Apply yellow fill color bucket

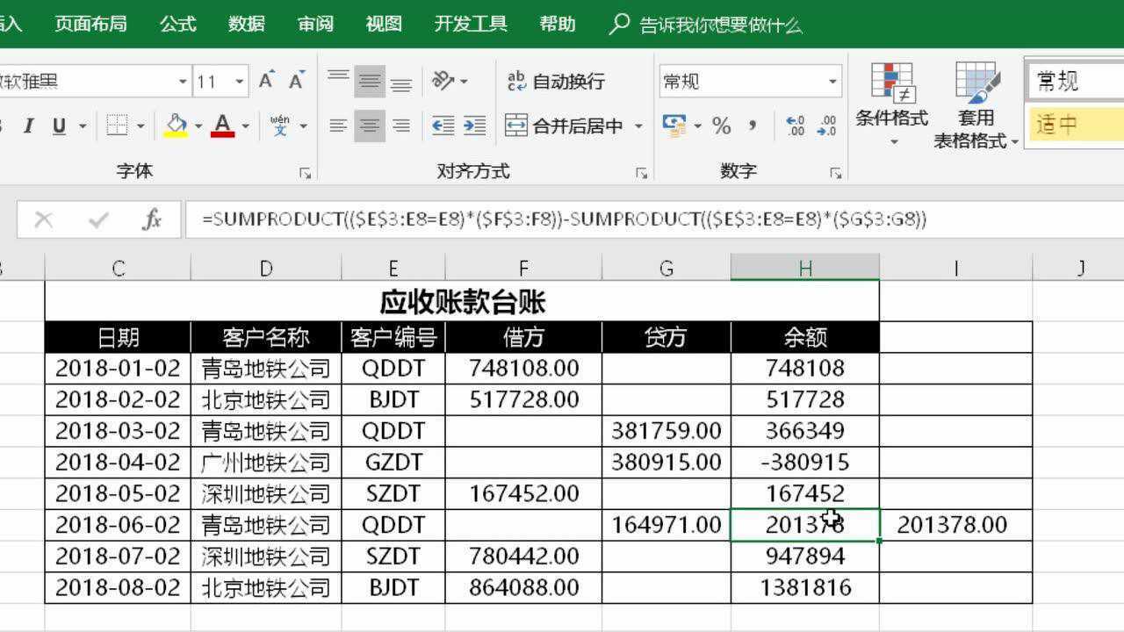point(176,126)
